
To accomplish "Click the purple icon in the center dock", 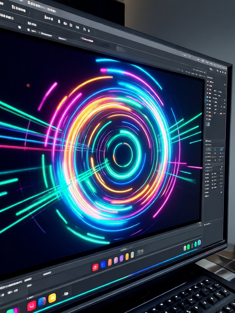I will click(x=121, y=259).
